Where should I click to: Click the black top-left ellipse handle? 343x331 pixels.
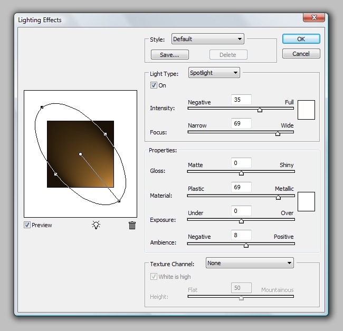(x=42, y=108)
